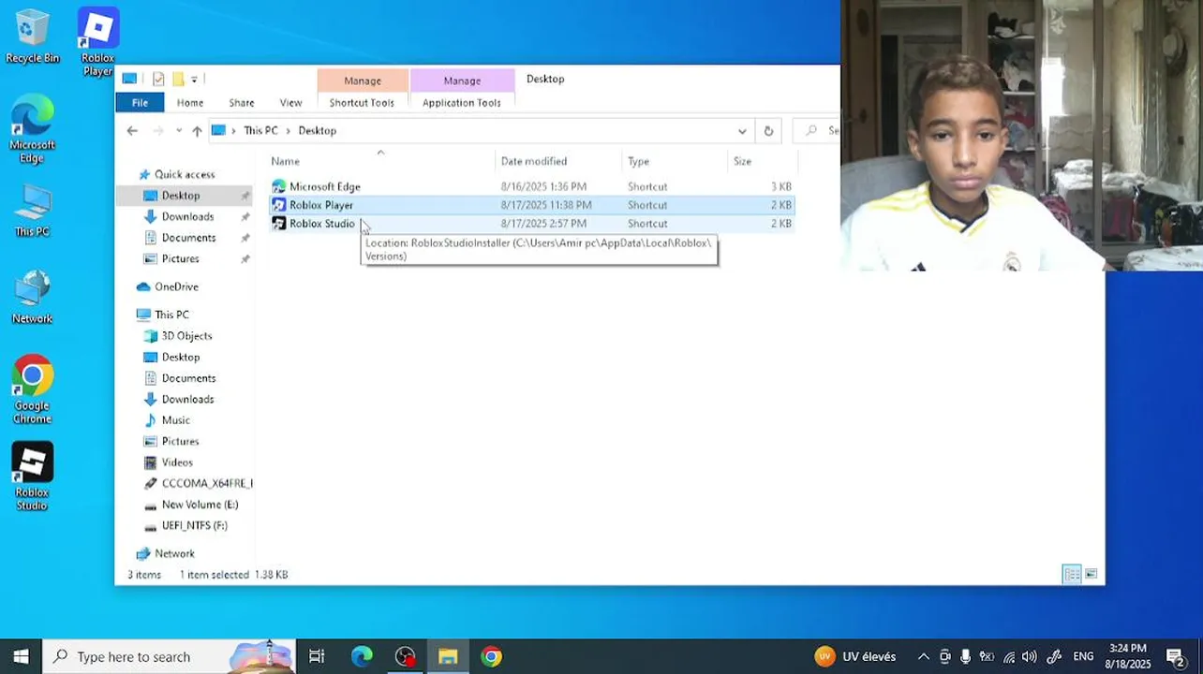This screenshot has width=1203, height=674.
Task: Open recent locations dropdown arrow
Action: (x=179, y=131)
